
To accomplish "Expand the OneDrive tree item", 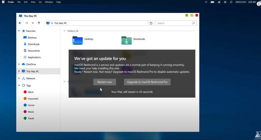I will tap(19, 64).
